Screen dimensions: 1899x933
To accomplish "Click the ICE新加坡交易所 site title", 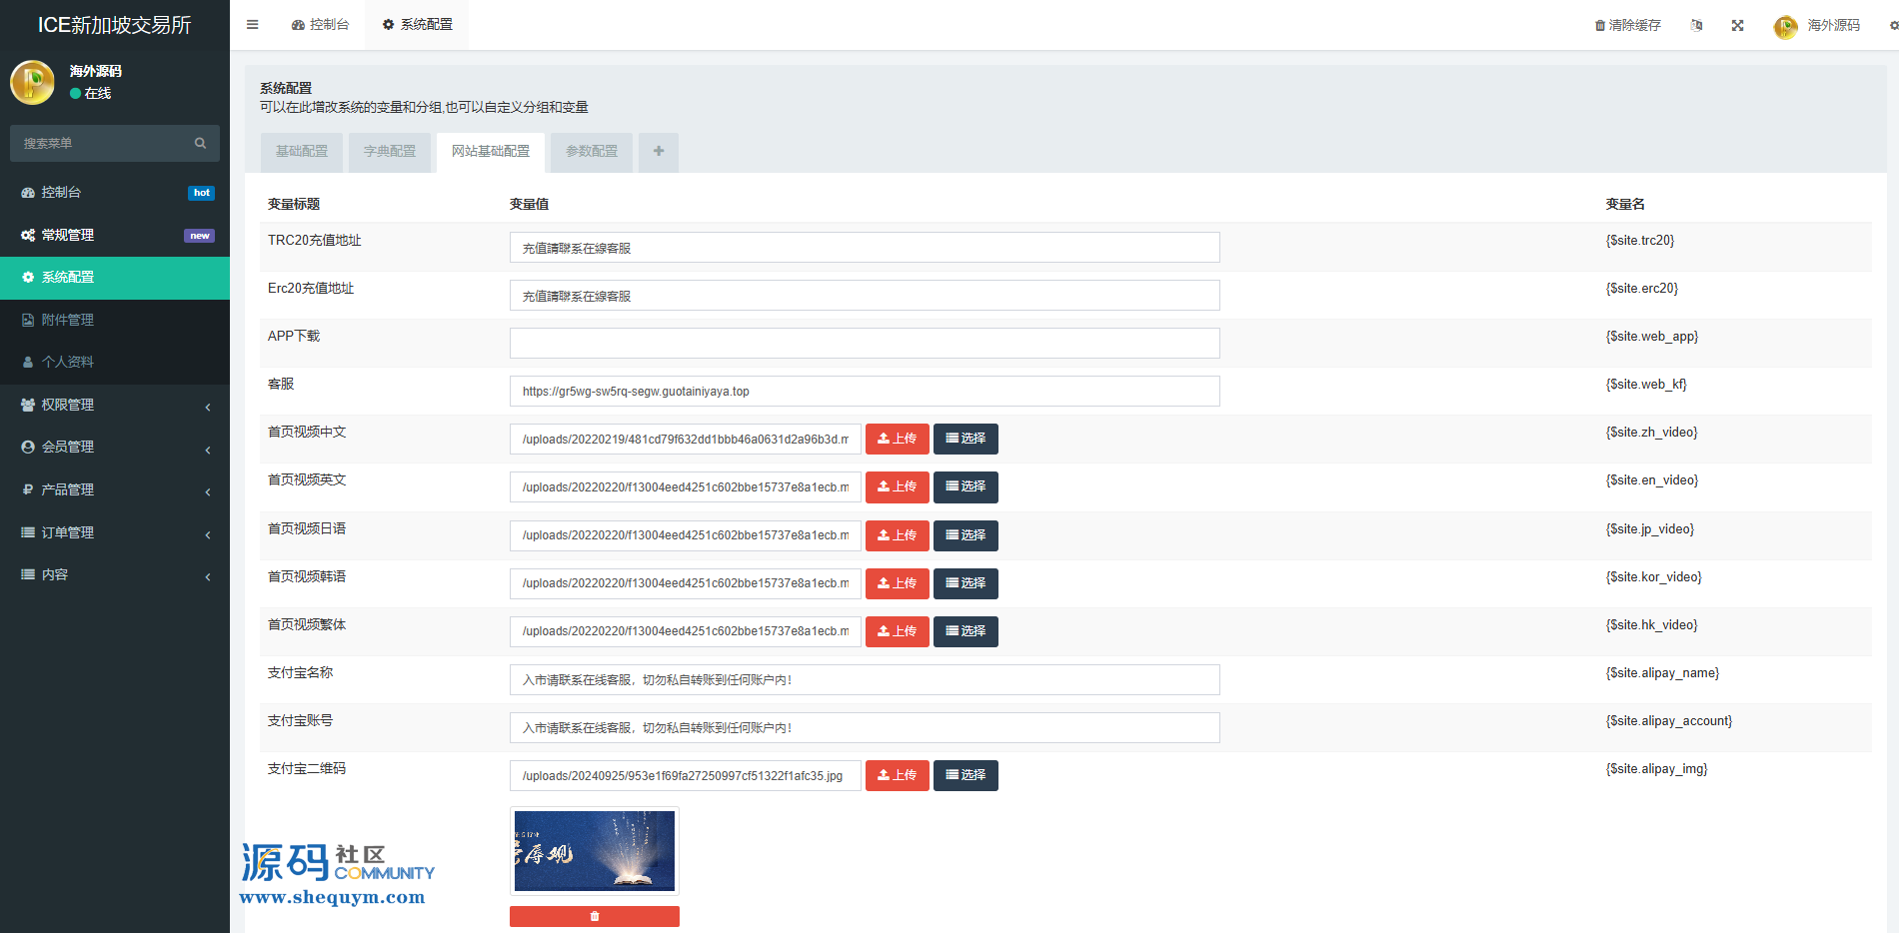I will [115, 25].
